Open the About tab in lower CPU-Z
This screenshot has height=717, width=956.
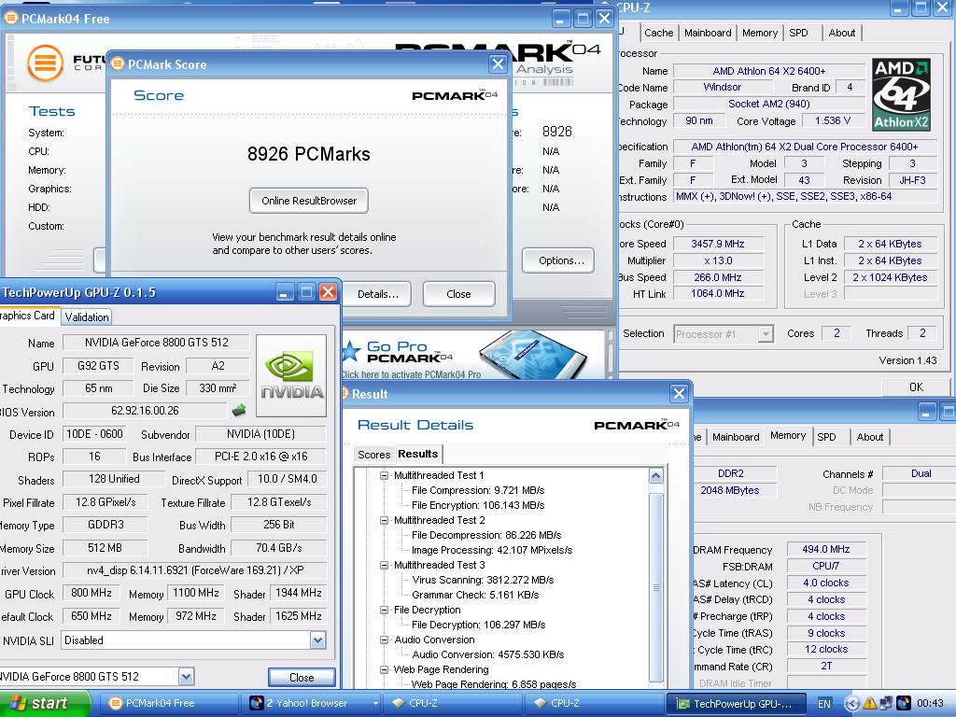869,437
